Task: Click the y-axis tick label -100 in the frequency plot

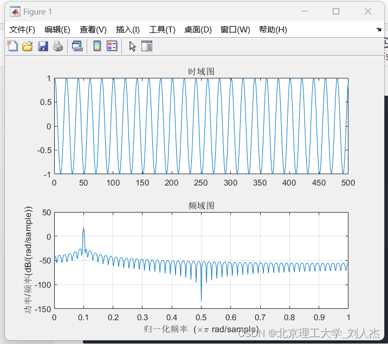Action: pyautogui.click(x=43, y=285)
